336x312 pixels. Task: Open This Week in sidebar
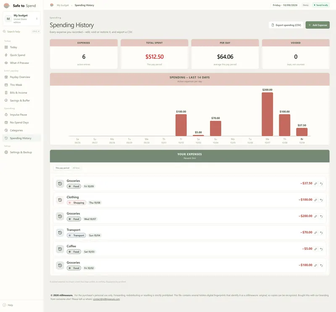click(21, 85)
